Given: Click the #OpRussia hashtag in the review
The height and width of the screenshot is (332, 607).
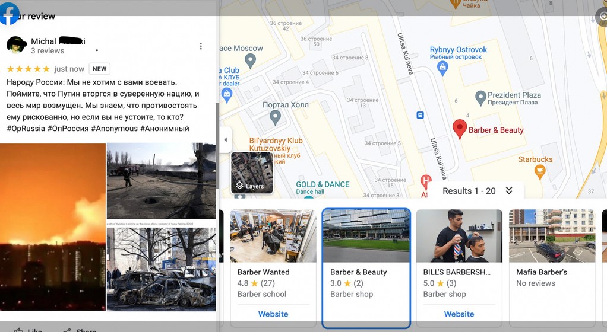Looking at the screenshot, I should click(26, 128).
